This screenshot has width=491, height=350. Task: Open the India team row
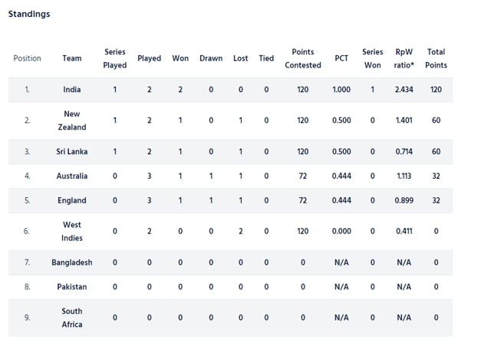230,90
